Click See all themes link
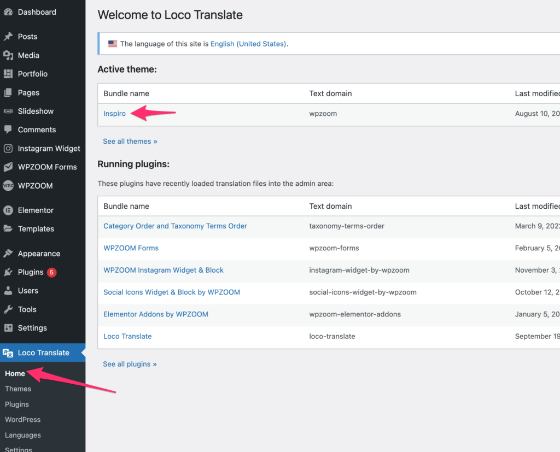Image resolution: width=560 pixels, height=452 pixels. tap(130, 142)
